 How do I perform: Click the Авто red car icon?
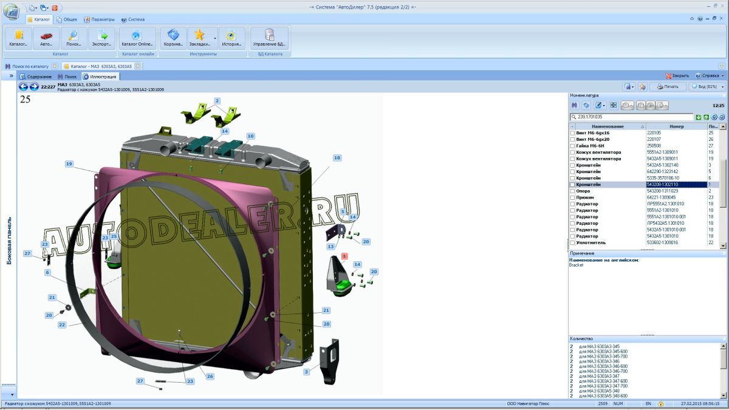point(46,38)
